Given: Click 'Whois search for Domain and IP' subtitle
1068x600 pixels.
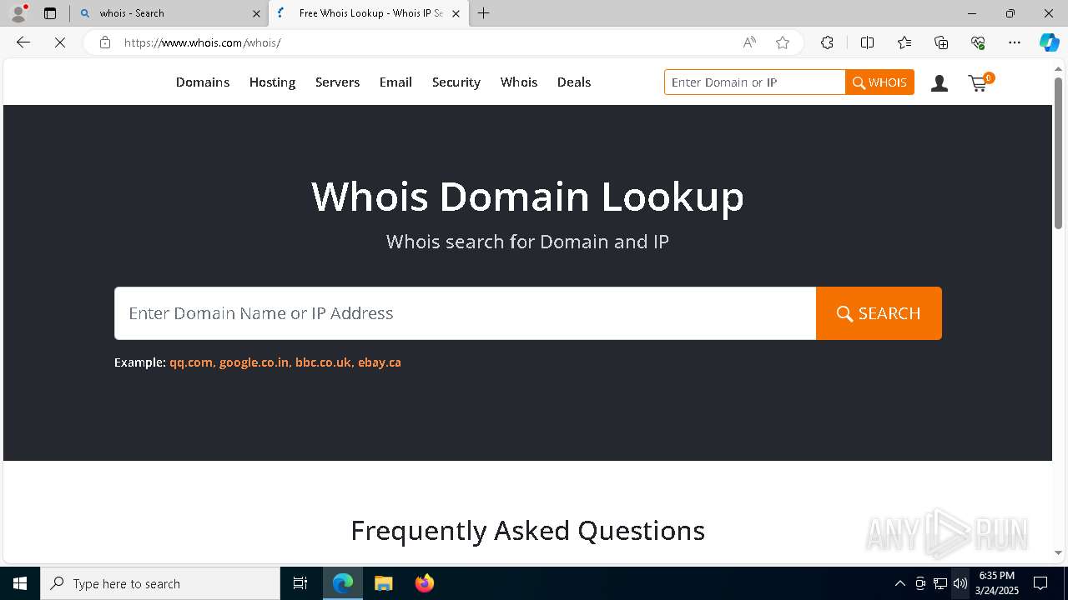Looking at the screenshot, I should (527, 242).
